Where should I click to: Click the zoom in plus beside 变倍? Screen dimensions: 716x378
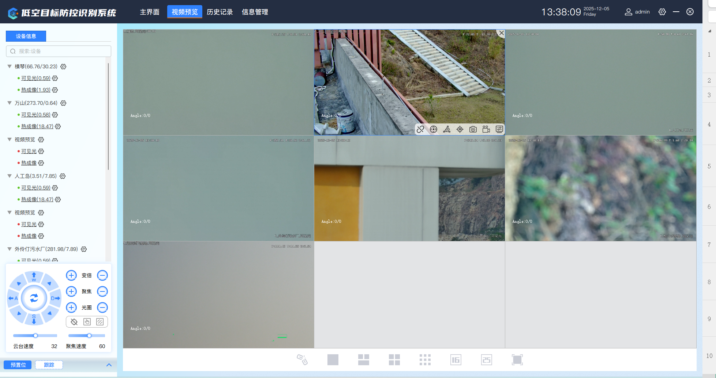71,275
